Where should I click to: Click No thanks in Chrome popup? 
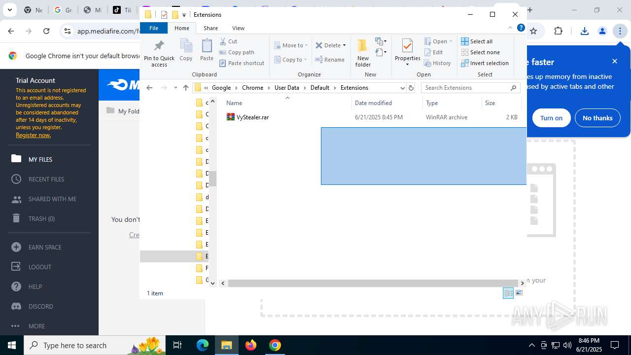(597, 118)
